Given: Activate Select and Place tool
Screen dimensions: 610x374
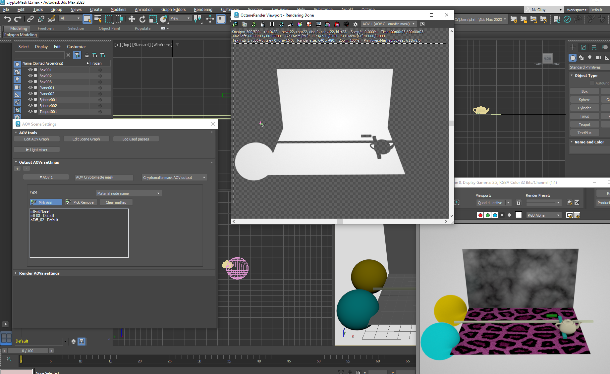Looking at the screenshot, I should coord(163,19).
